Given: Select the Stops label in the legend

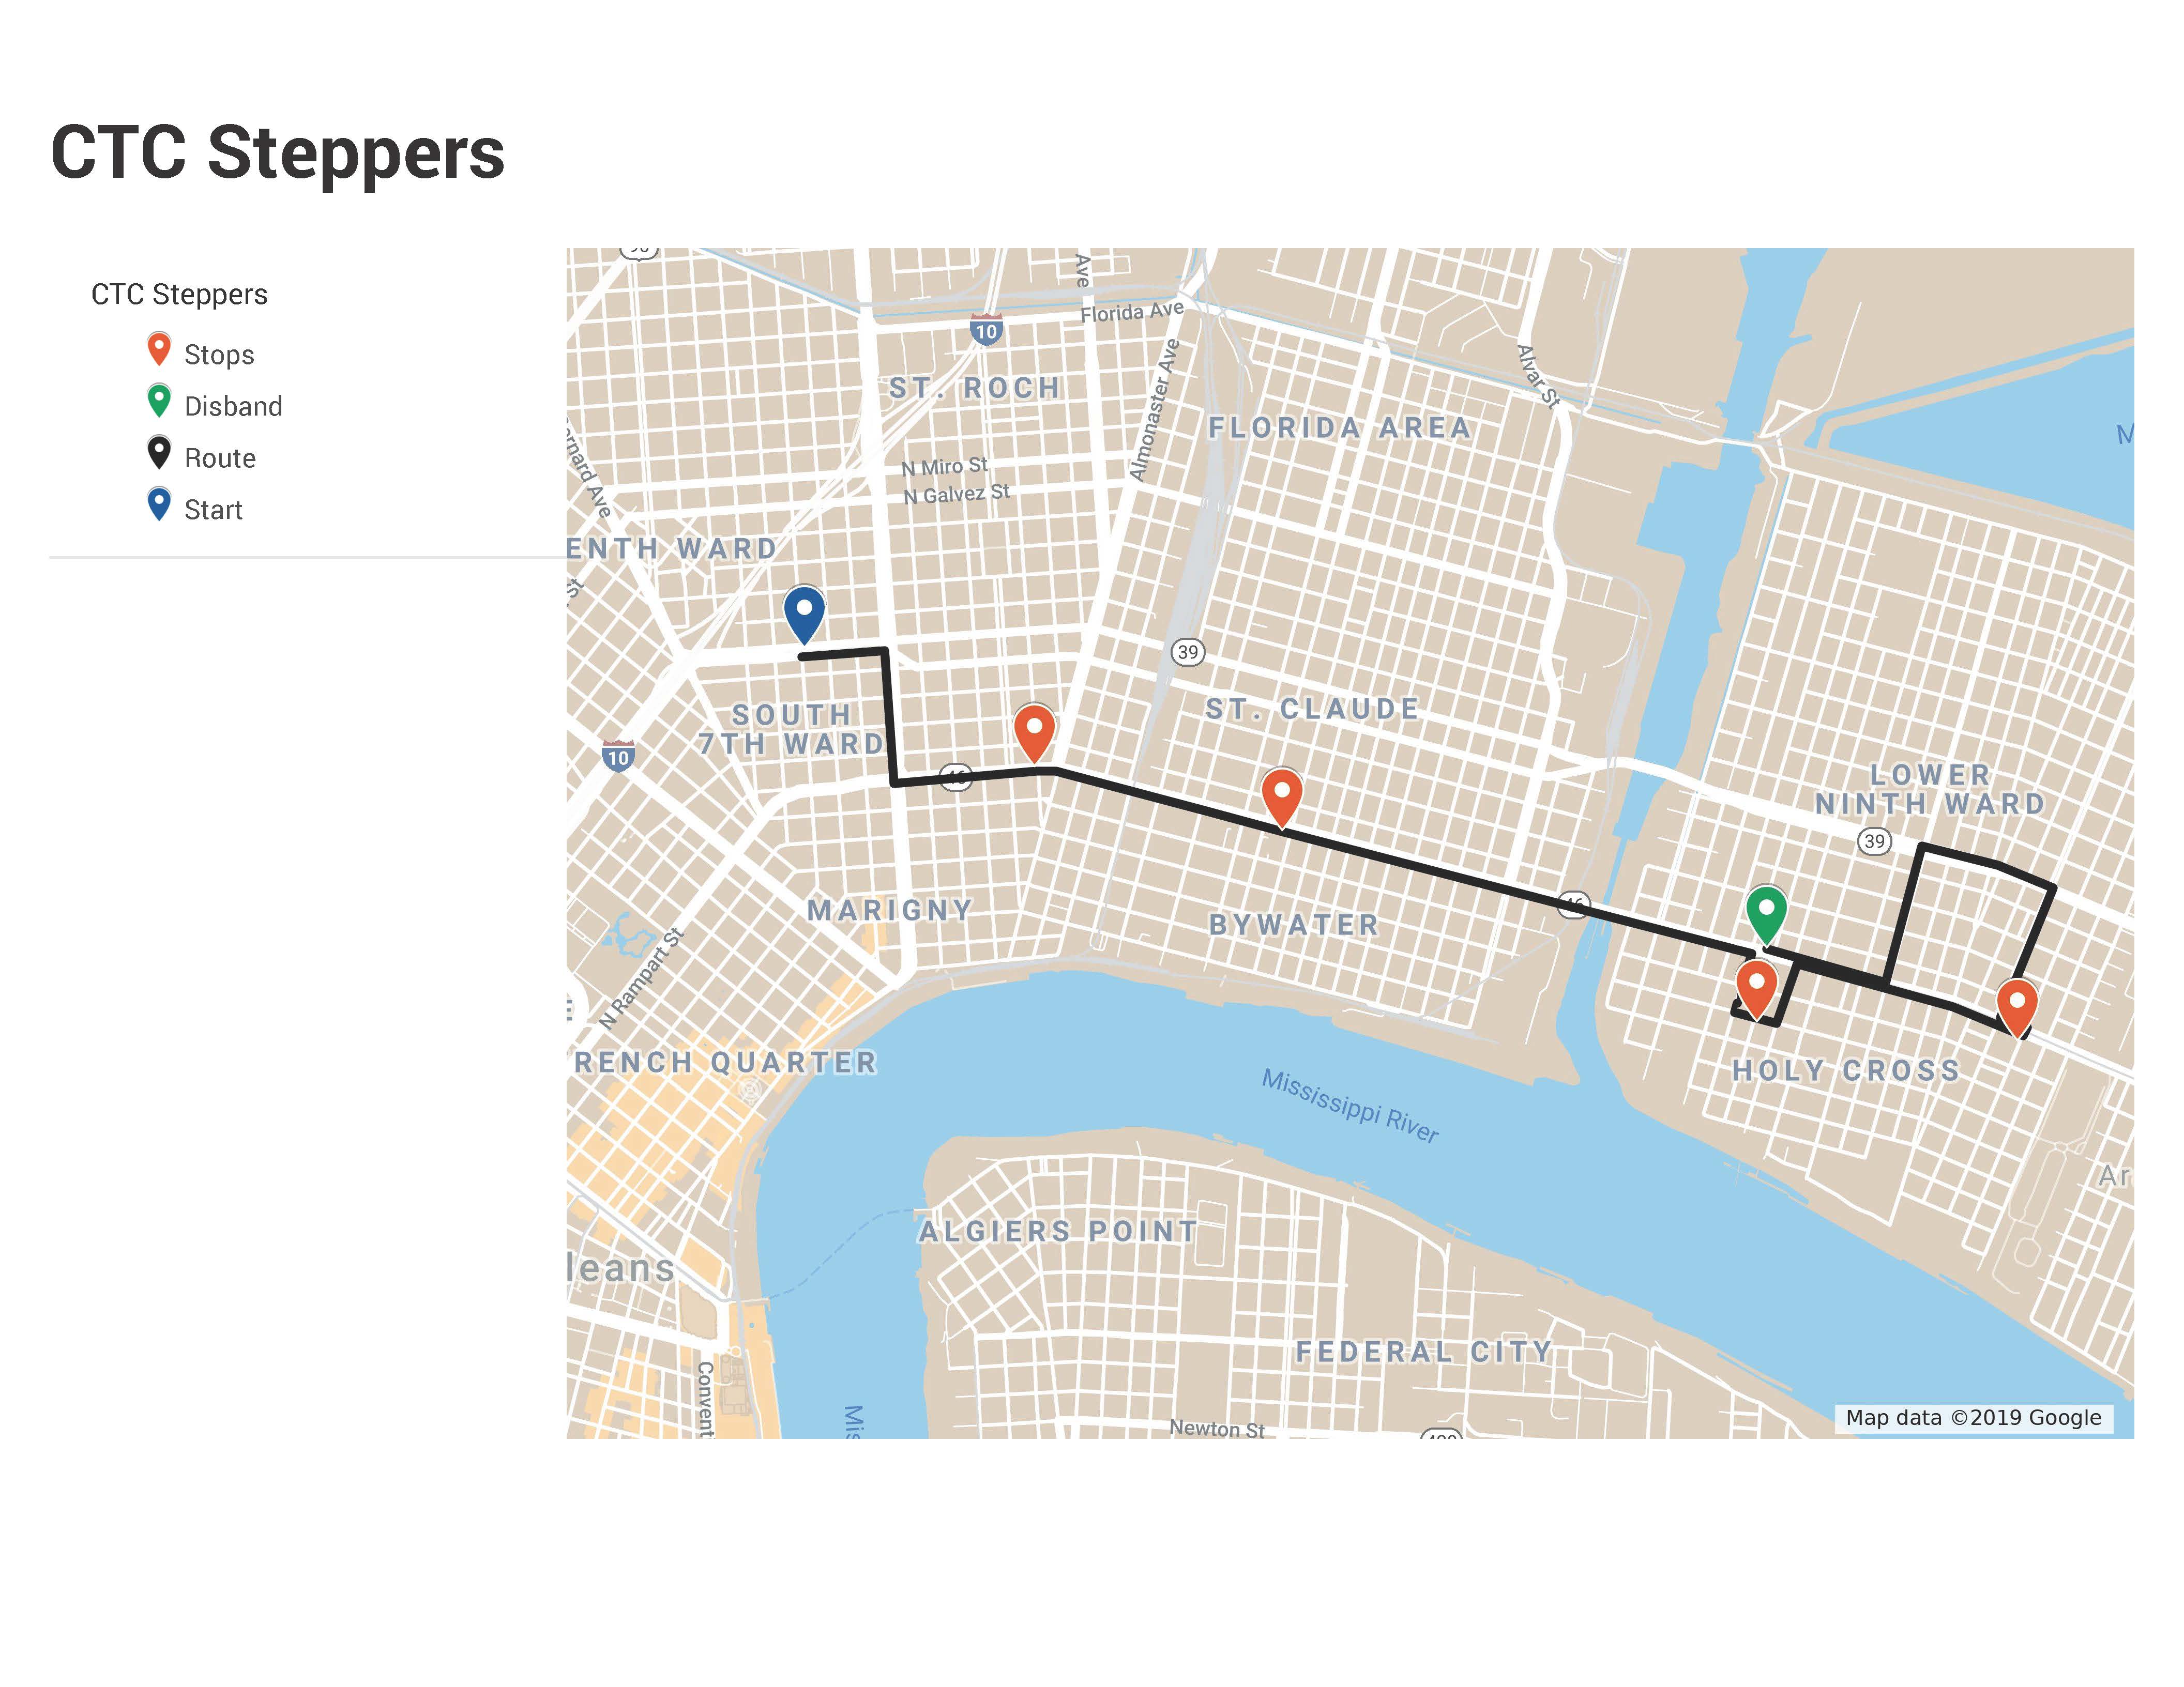Looking at the screenshot, I should pyautogui.click(x=219, y=355).
